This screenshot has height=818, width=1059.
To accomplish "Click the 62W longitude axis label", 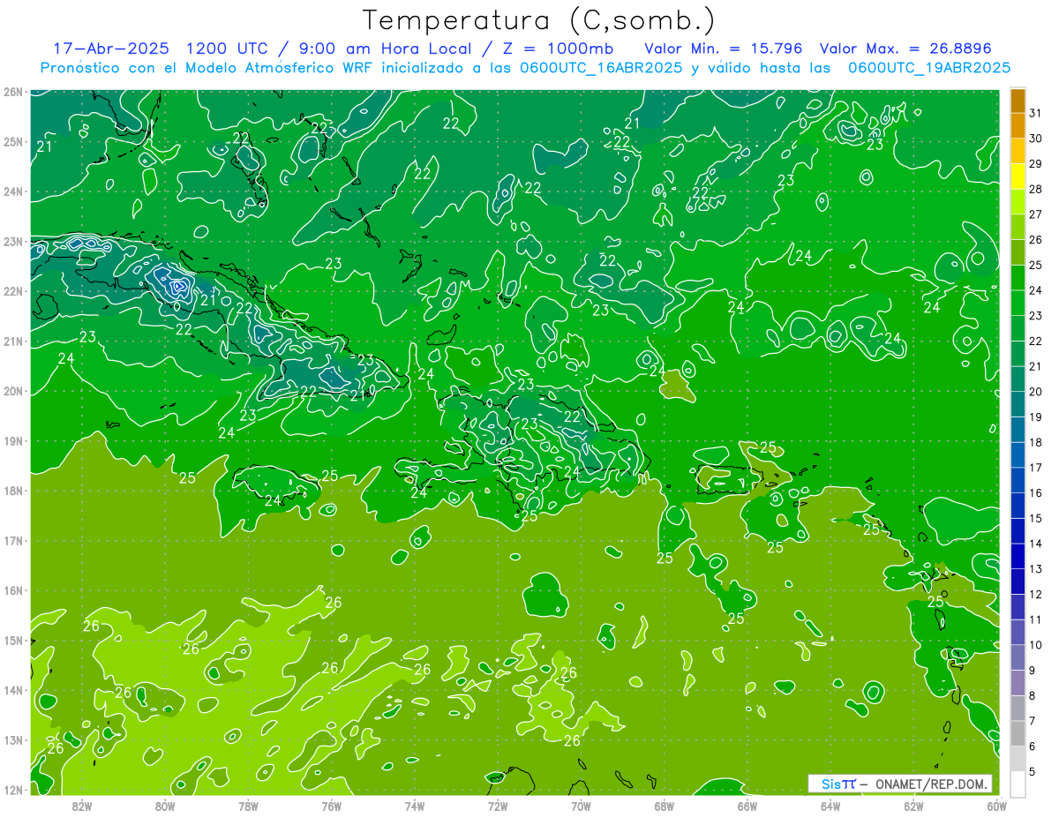I will pyautogui.click(x=913, y=806).
